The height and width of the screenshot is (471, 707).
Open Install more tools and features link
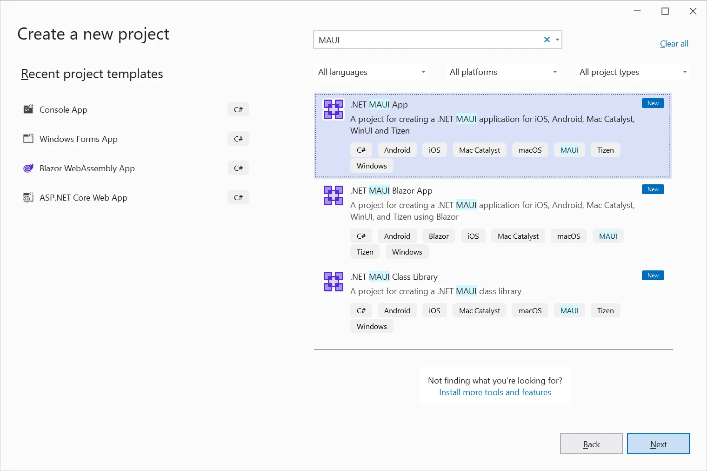tap(495, 392)
